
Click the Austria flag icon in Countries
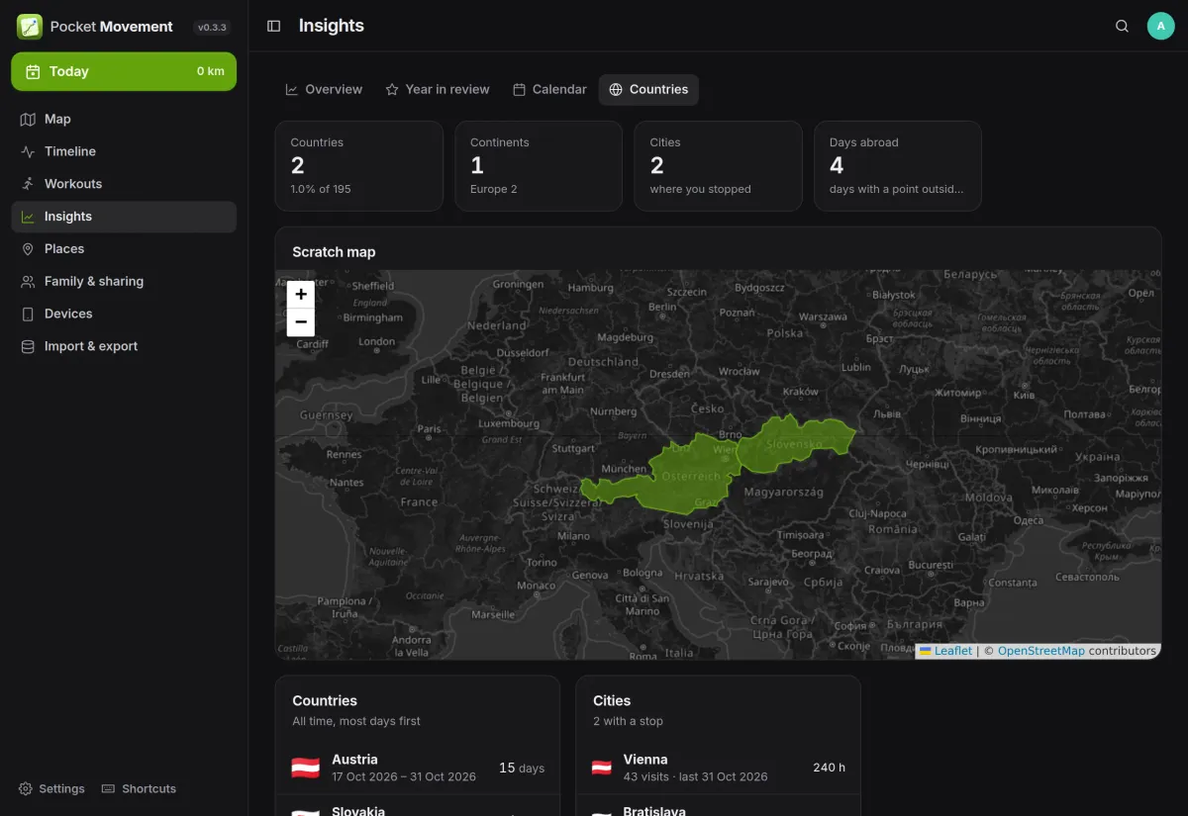[305, 768]
